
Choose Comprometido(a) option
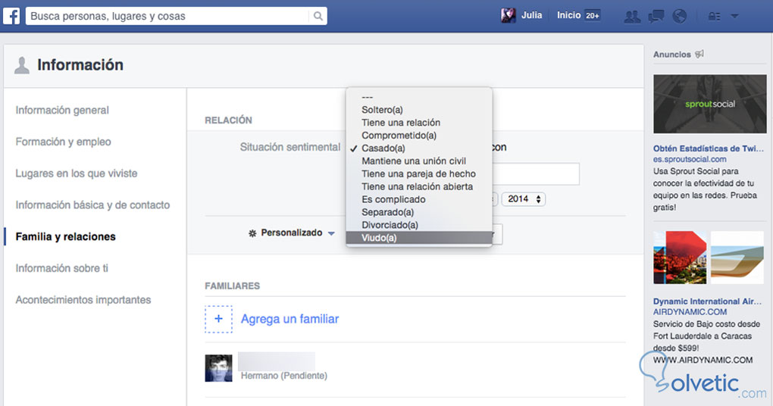click(x=419, y=135)
